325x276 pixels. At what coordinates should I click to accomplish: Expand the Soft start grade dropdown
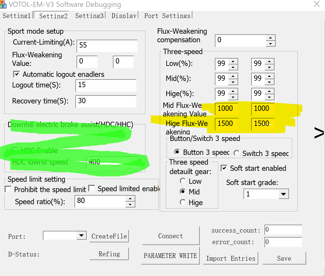[x=283, y=194]
